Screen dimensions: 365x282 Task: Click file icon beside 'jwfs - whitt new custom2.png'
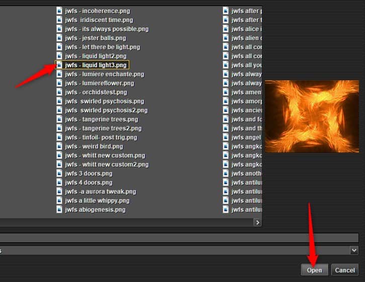pyautogui.click(x=59, y=165)
